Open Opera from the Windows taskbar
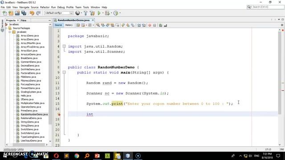This screenshot has height=160, width=285. point(56,156)
